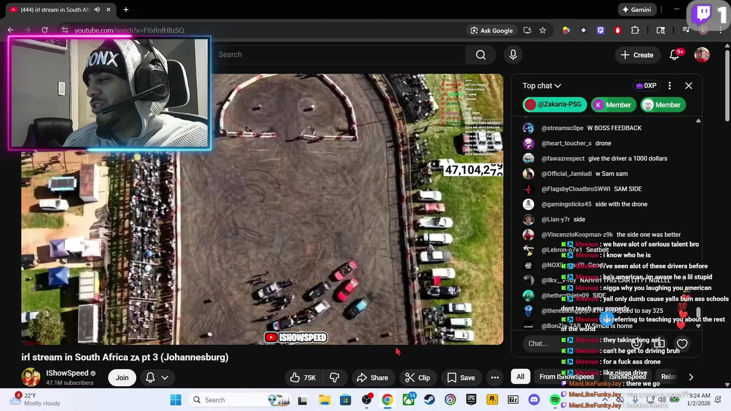Click the Create button
Viewport: 731px width, 411px height.
click(637, 55)
